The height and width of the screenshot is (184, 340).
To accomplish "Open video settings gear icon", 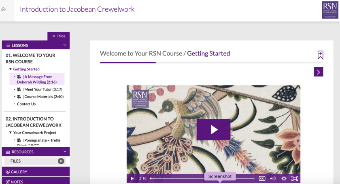I will point(284,178).
